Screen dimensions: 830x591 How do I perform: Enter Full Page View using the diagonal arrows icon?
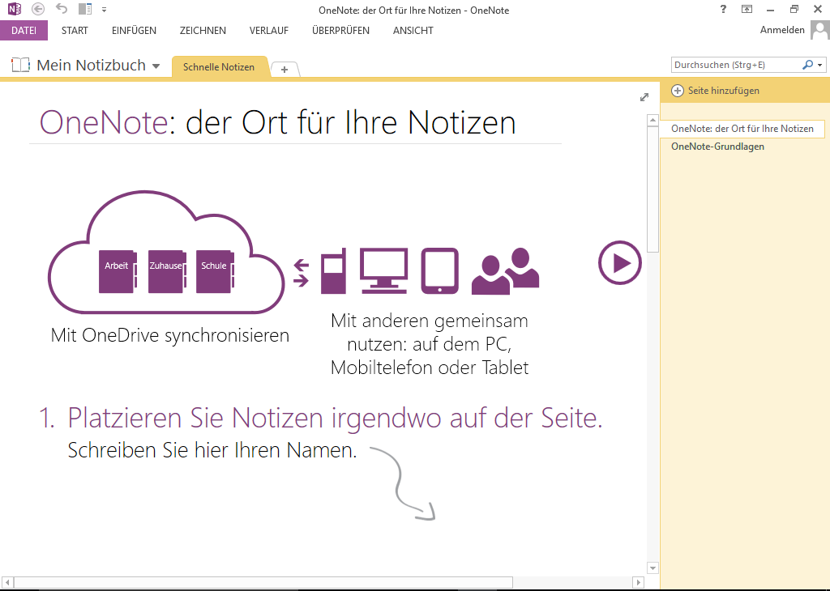[644, 96]
